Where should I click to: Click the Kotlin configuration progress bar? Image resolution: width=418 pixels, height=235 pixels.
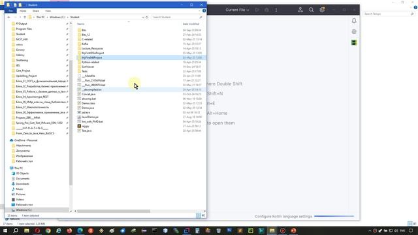coord(334,216)
